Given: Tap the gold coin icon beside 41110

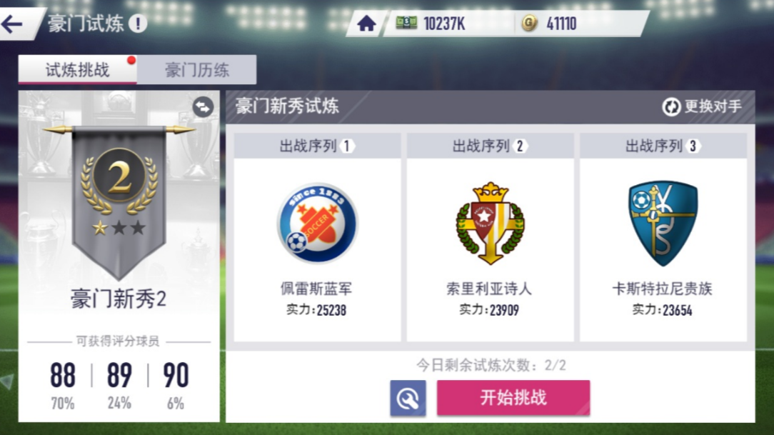Looking at the screenshot, I should [529, 23].
